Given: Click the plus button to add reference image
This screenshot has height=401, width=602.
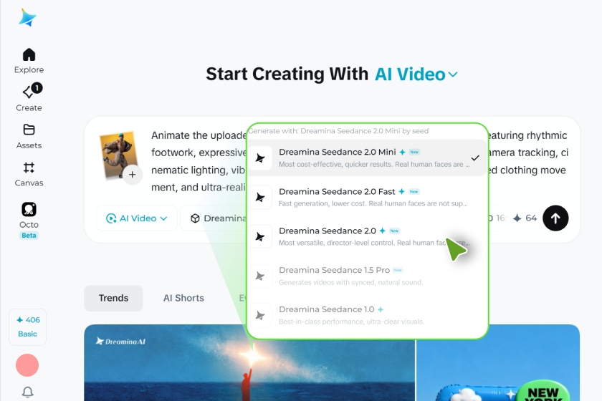Looking at the screenshot, I should click(133, 175).
